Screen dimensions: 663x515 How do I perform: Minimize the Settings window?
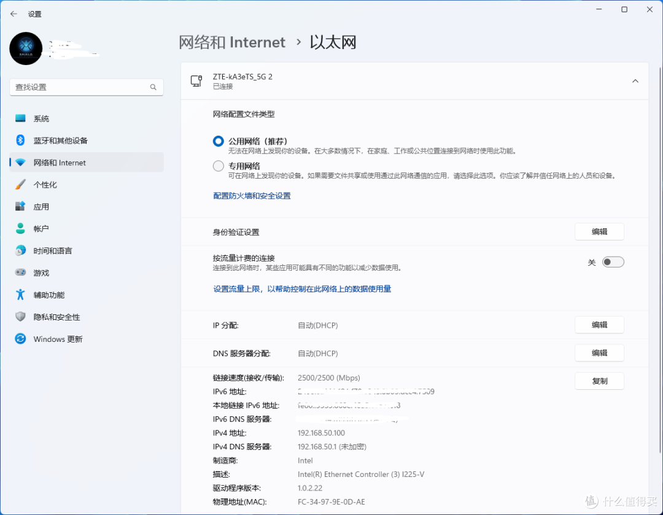coord(599,9)
